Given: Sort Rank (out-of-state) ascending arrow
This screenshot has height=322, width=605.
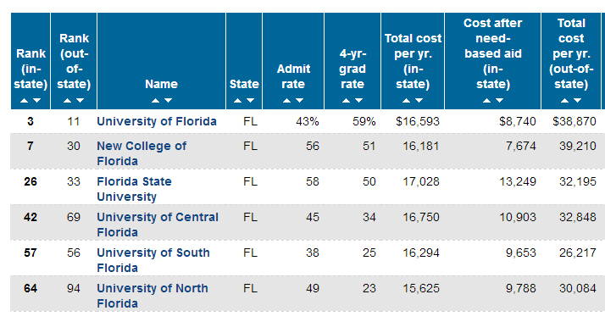Looking at the screenshot, I should [x=68, y=100].
